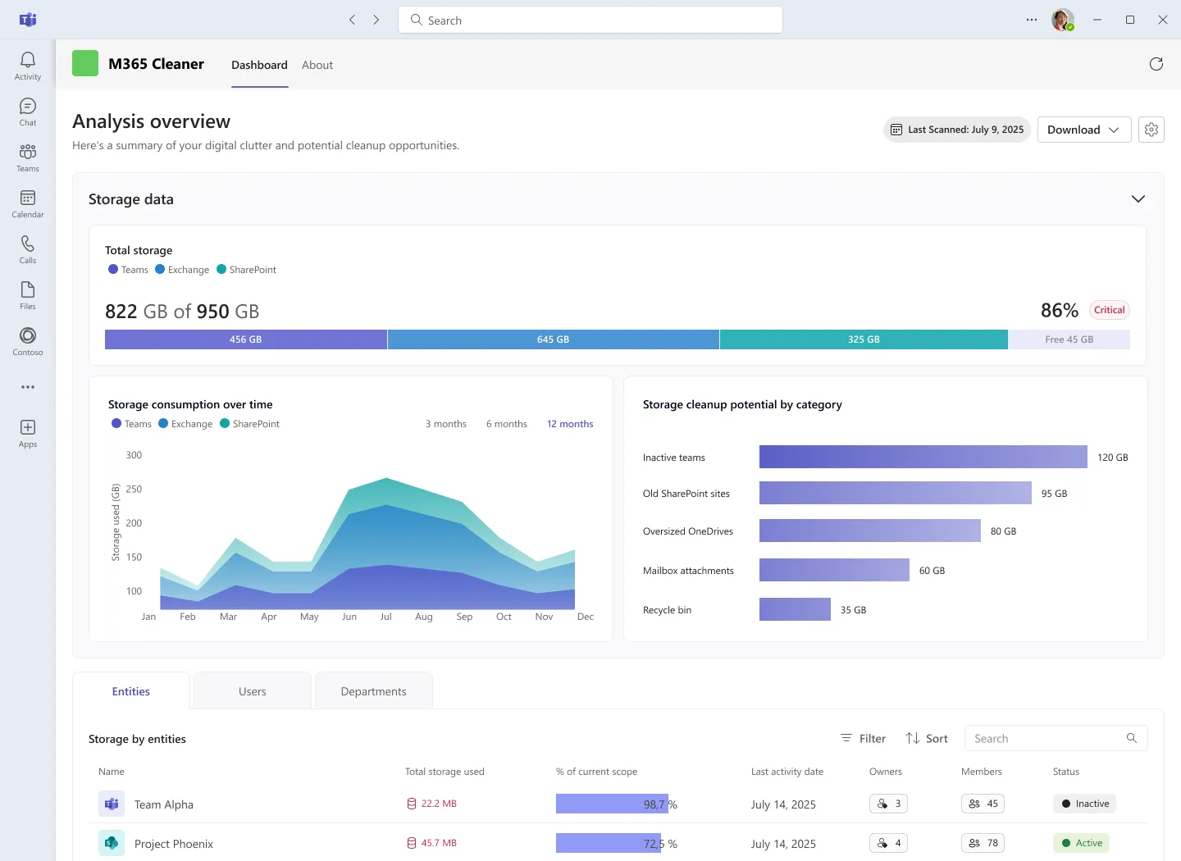Screen dimensions: 1181x861
Task: Click the green M365 Cleaner app logo
Action: click(85, 63)
